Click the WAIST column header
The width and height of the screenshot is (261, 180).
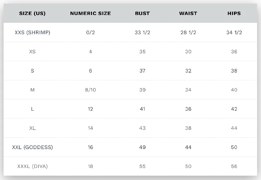[188, 13]
